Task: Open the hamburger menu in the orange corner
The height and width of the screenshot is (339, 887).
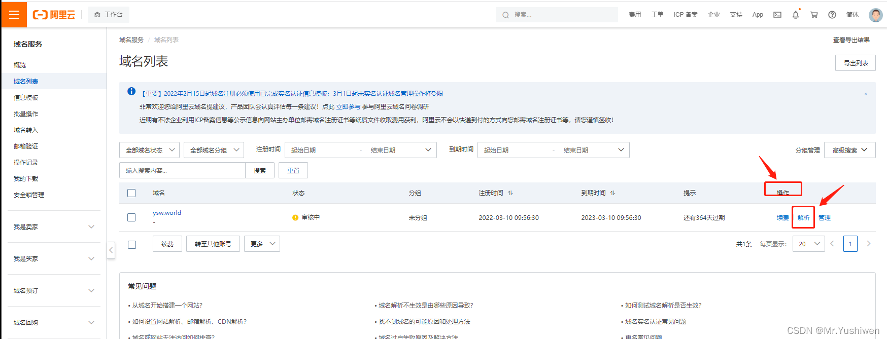Action: point(14,15)
